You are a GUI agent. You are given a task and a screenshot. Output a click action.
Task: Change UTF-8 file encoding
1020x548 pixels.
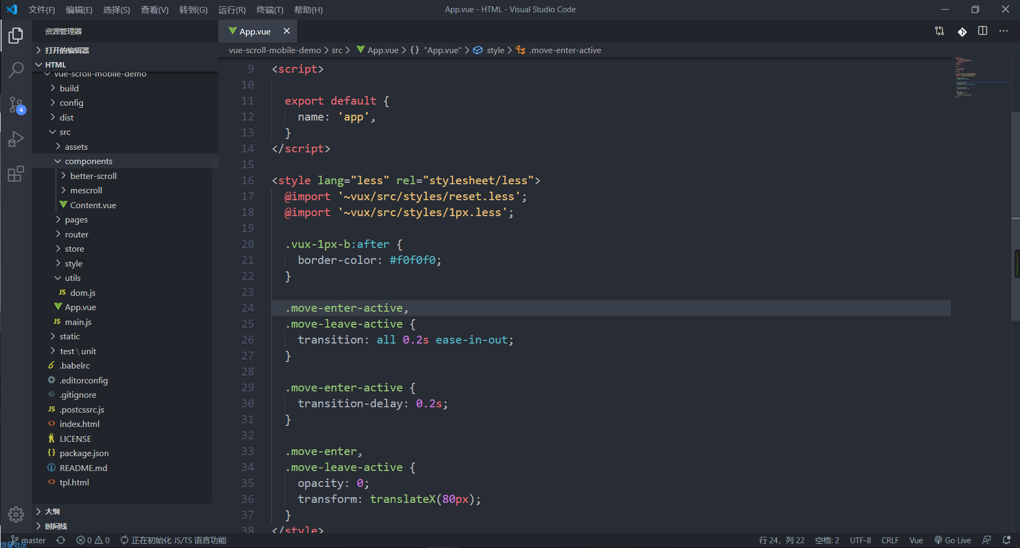tap(860, 540)
